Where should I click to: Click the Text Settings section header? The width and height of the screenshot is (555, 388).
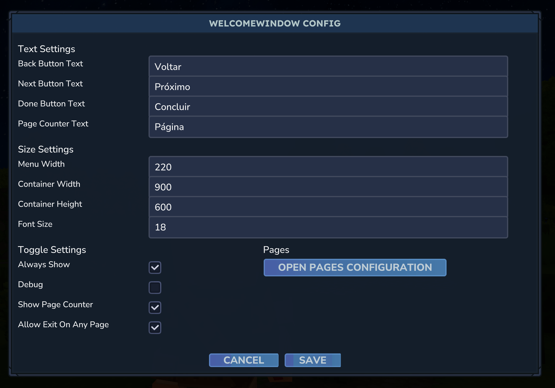coord(46,49)
